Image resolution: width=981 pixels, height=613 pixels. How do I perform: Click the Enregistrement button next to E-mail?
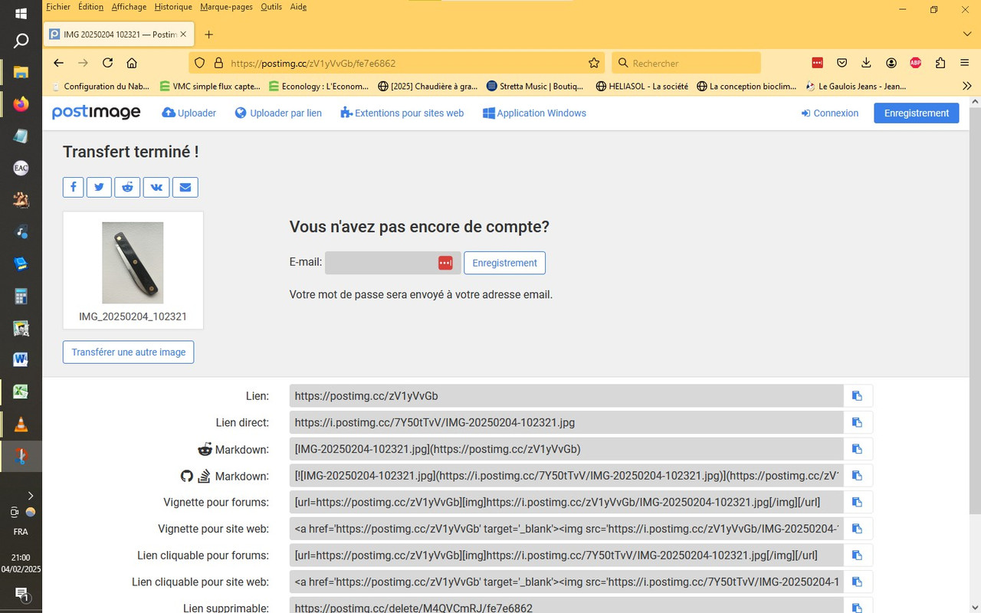pyautogui.click(x=504, y=263)
